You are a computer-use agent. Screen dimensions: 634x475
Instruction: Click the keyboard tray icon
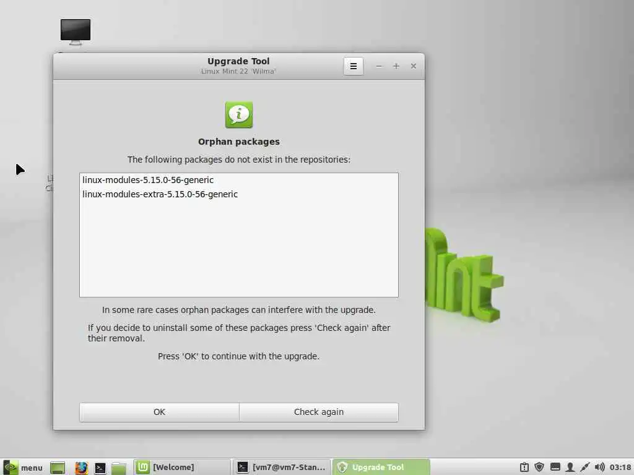pos(555,468)
